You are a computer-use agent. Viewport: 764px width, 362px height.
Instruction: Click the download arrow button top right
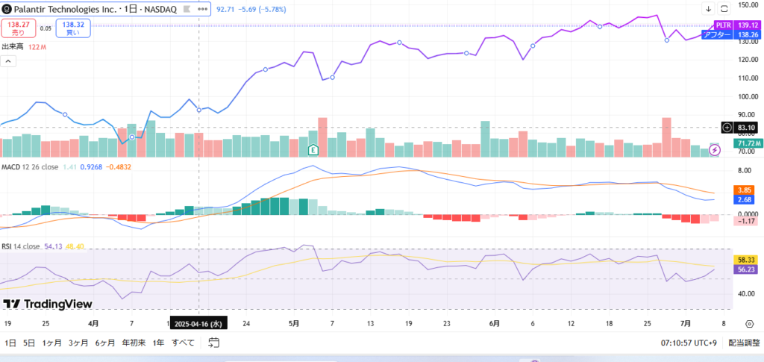coord(709,9)
